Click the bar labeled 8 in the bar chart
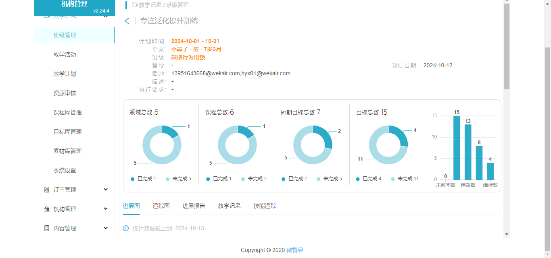This screenshot has width=551, height=258. coord(479,163)
